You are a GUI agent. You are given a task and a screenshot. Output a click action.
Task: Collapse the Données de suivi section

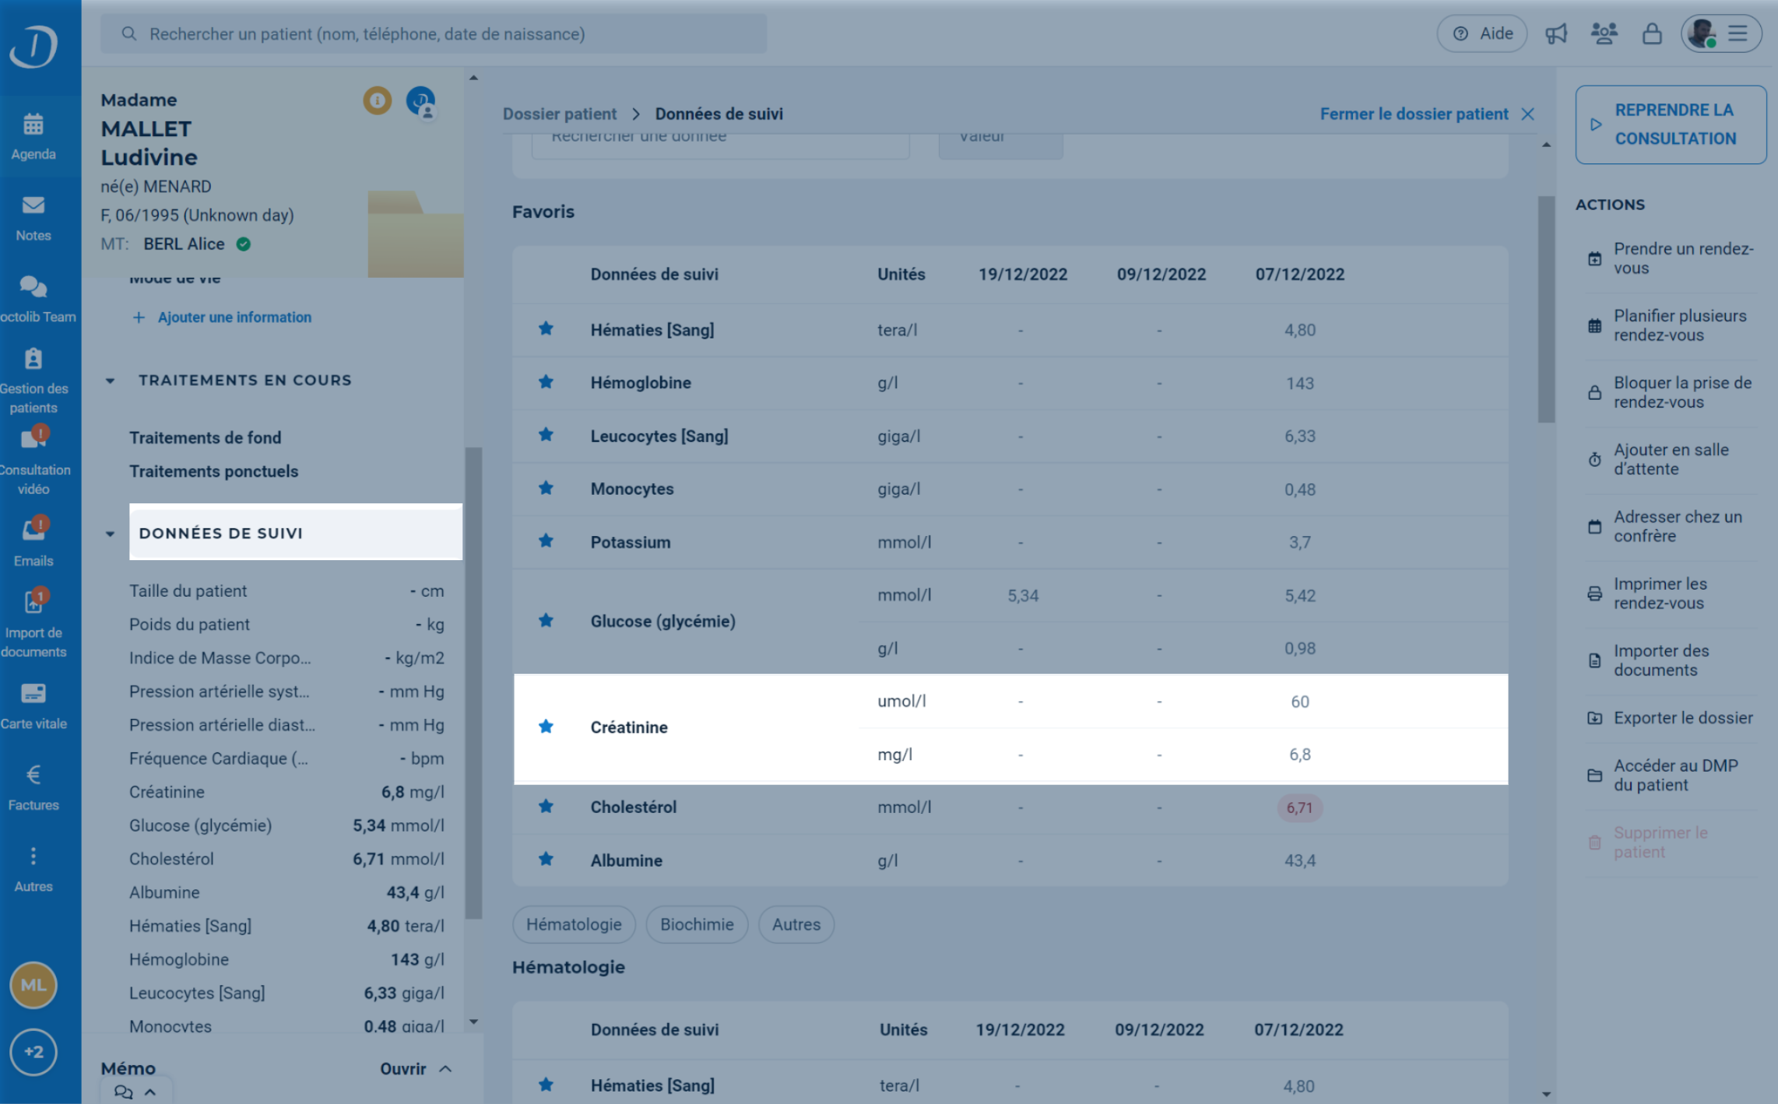pos(110,534)
